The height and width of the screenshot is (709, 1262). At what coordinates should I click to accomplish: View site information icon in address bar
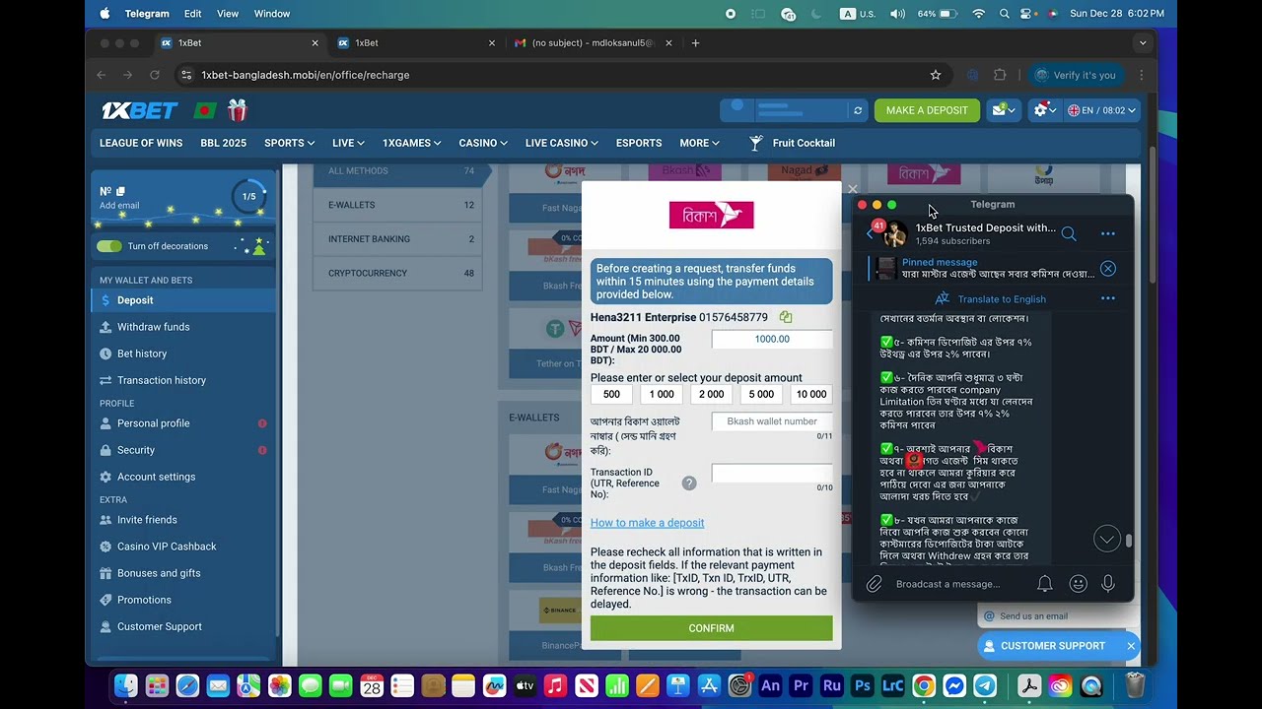pos(187,75)
